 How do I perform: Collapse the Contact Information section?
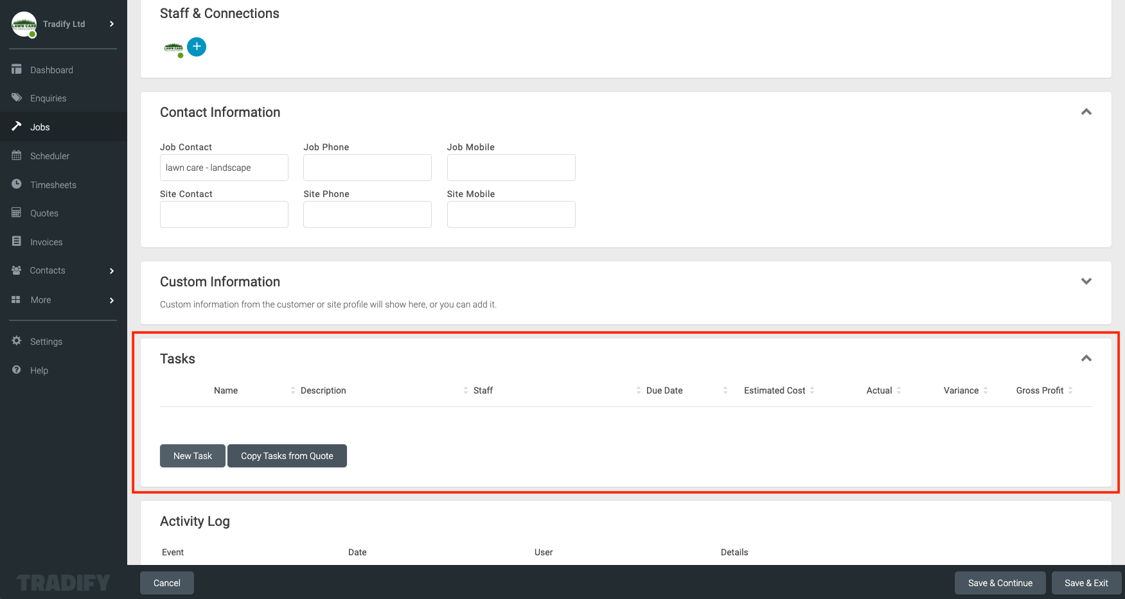(1086, 112)
